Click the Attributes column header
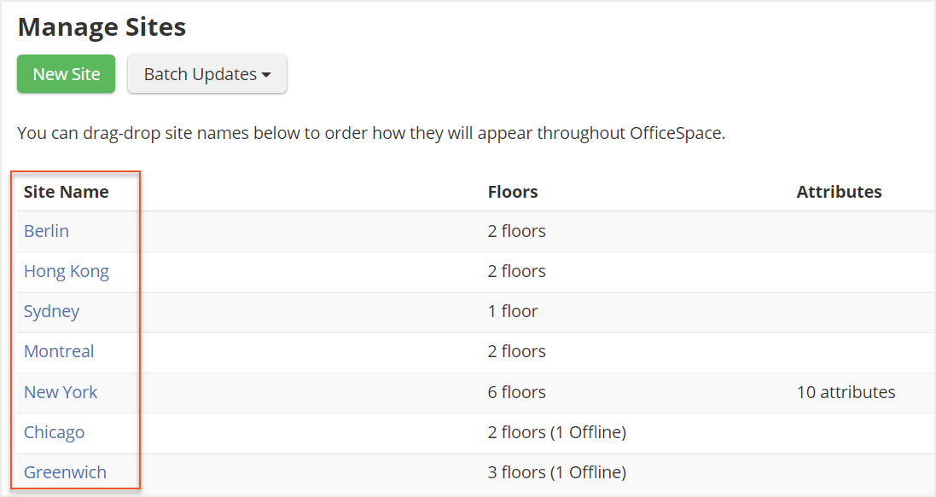936x497 pixels. pos(839,191)
